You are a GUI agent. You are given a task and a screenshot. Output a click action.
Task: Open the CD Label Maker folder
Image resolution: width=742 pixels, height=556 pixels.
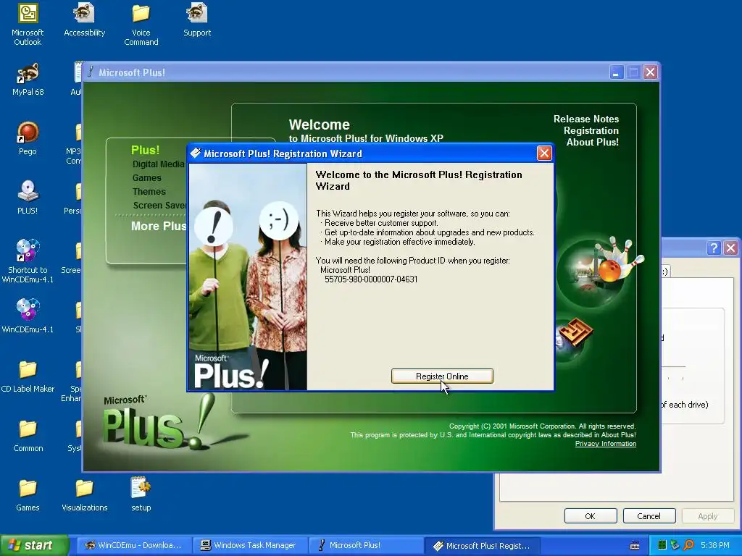28,376
